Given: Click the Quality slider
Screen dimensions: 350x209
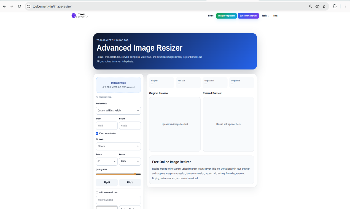Looking at the screenshot, I should pos(118,174).
